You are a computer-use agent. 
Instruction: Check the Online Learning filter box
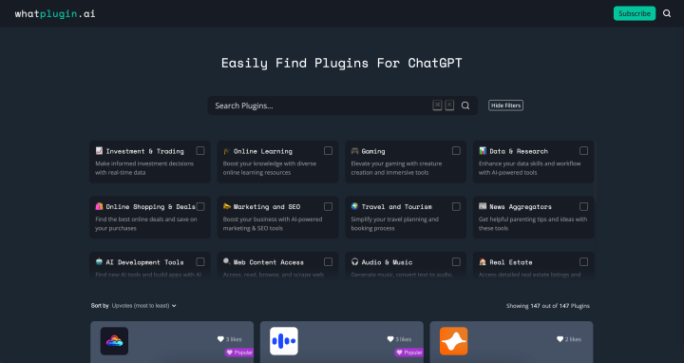coord(328,150)
